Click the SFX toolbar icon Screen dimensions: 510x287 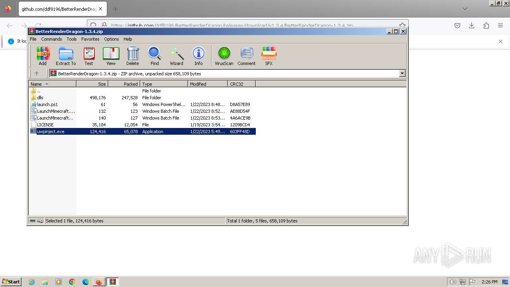269,56
